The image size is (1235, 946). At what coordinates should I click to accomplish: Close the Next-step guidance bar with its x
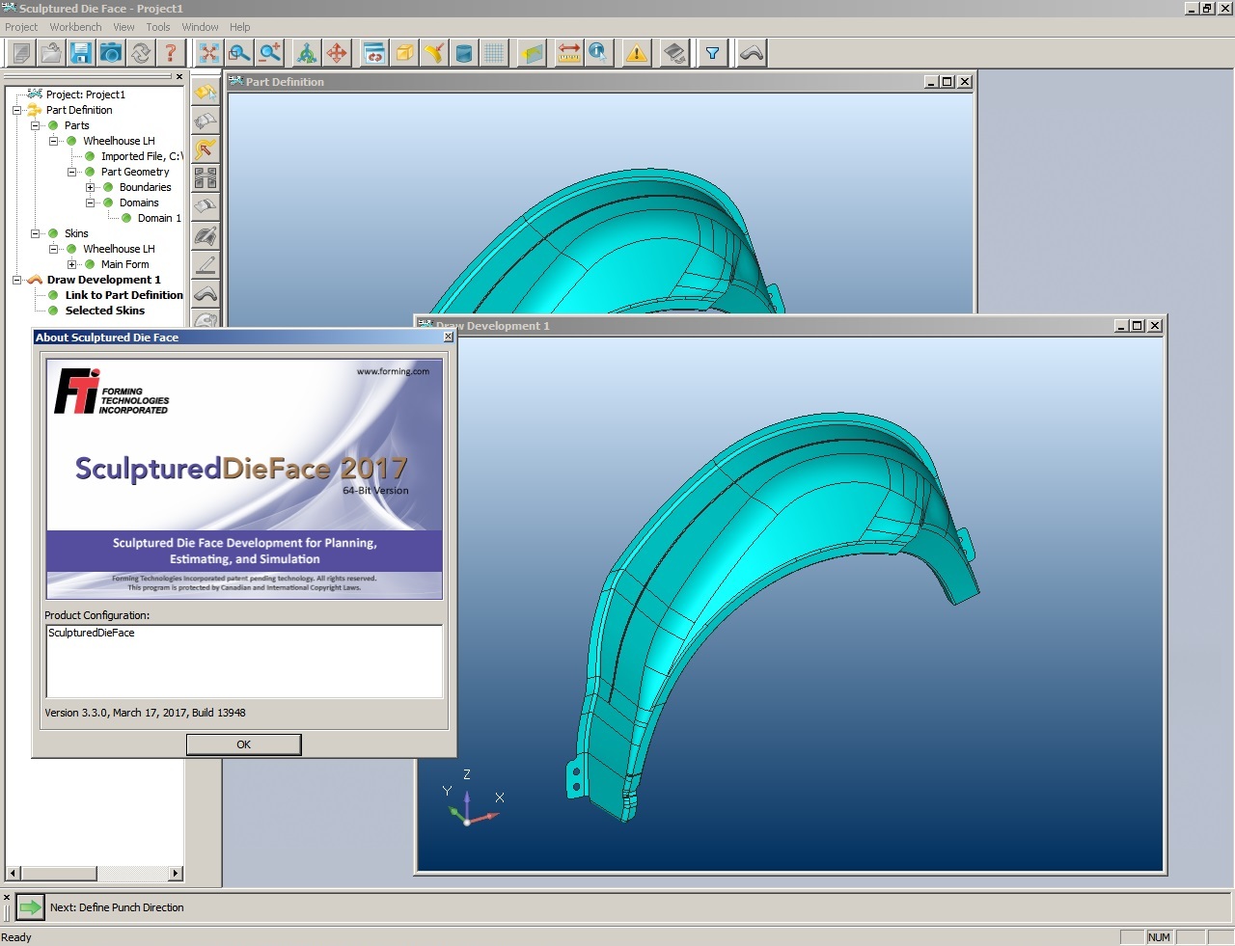pyautogui.click(x=6, y=898)
